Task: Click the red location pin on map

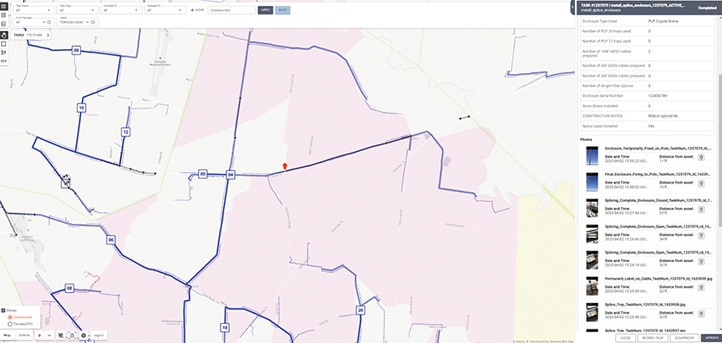Action: point(285,167)
